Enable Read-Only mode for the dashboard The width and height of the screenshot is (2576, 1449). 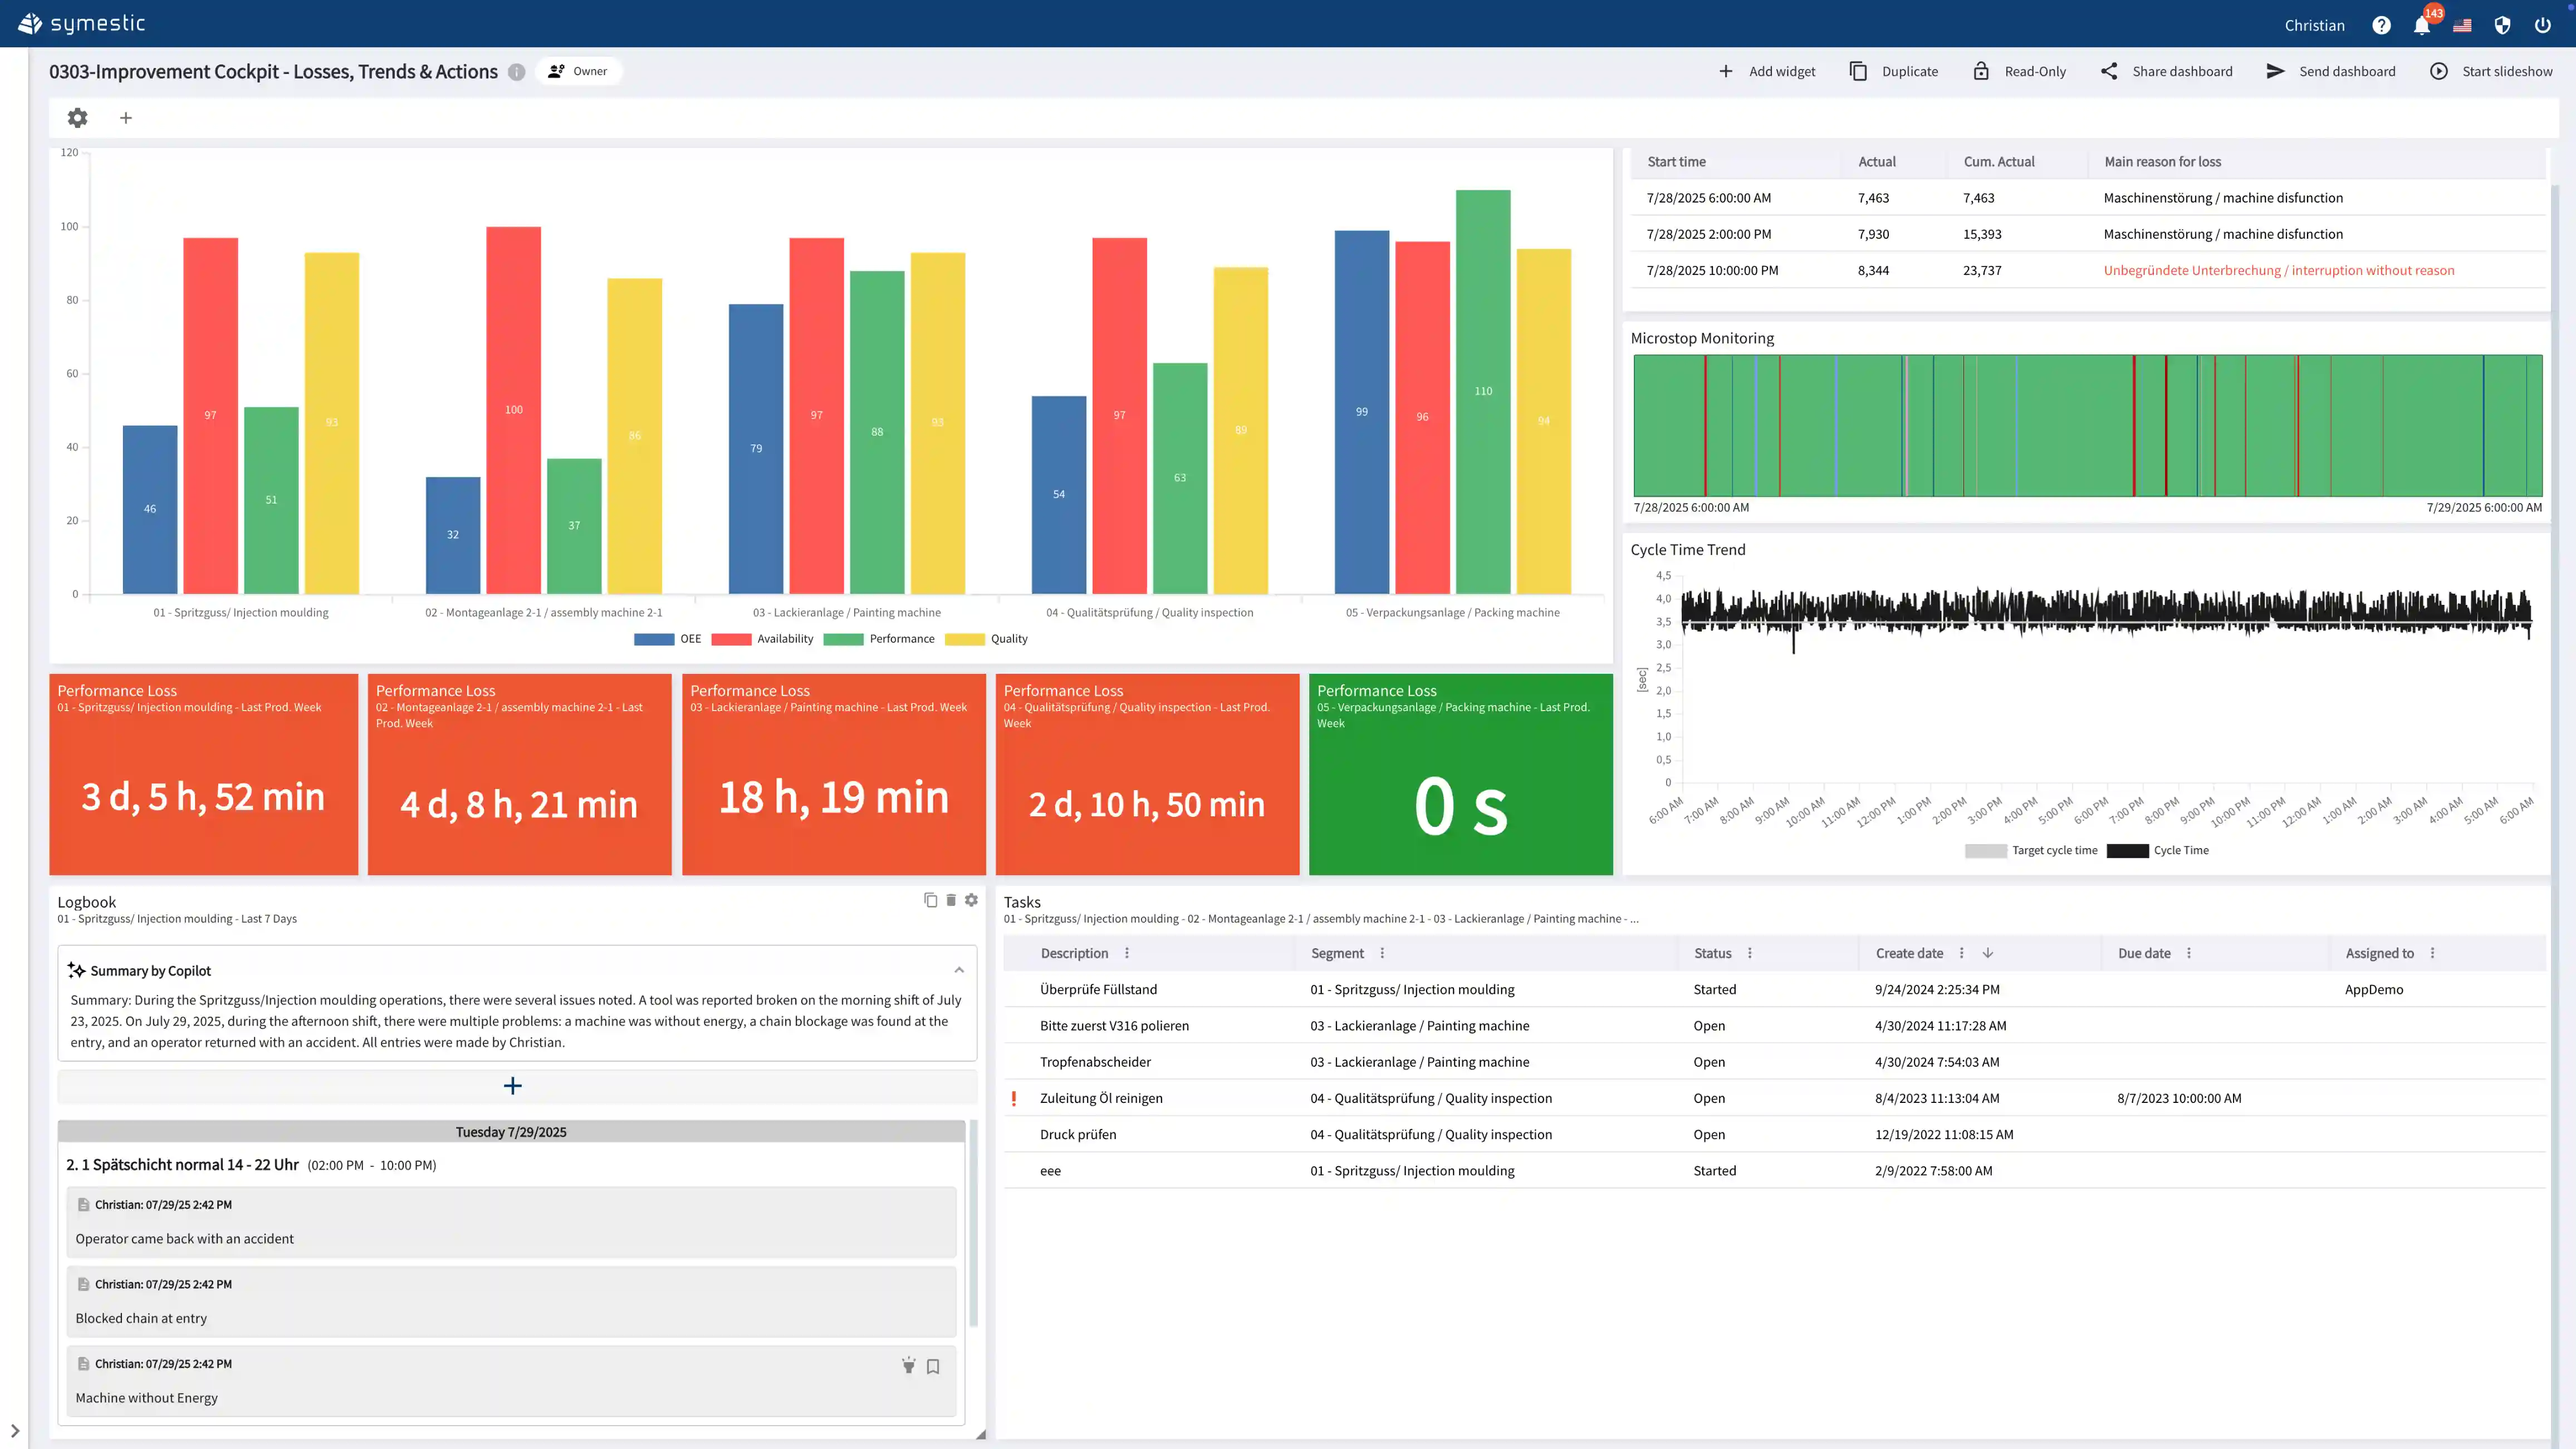point(2019,71)
